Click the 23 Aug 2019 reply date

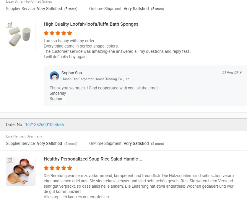(x=232, y=72)
